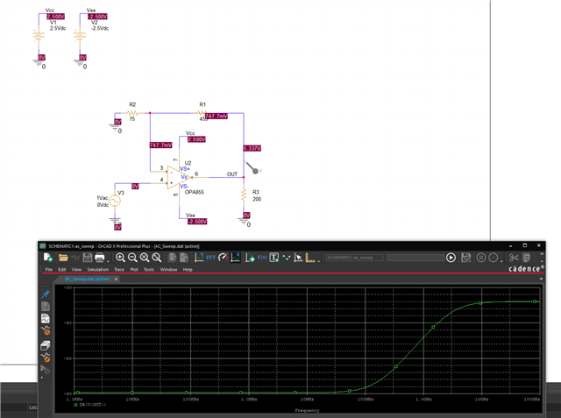Open the tab list dropdown arrow
Viewport: 561px width, 418px height.
[x=541, y=279]
